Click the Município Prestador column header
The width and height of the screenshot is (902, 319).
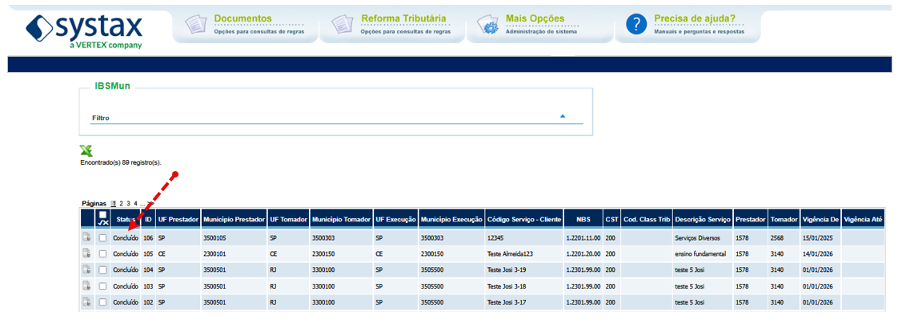(x=235, y=220)
